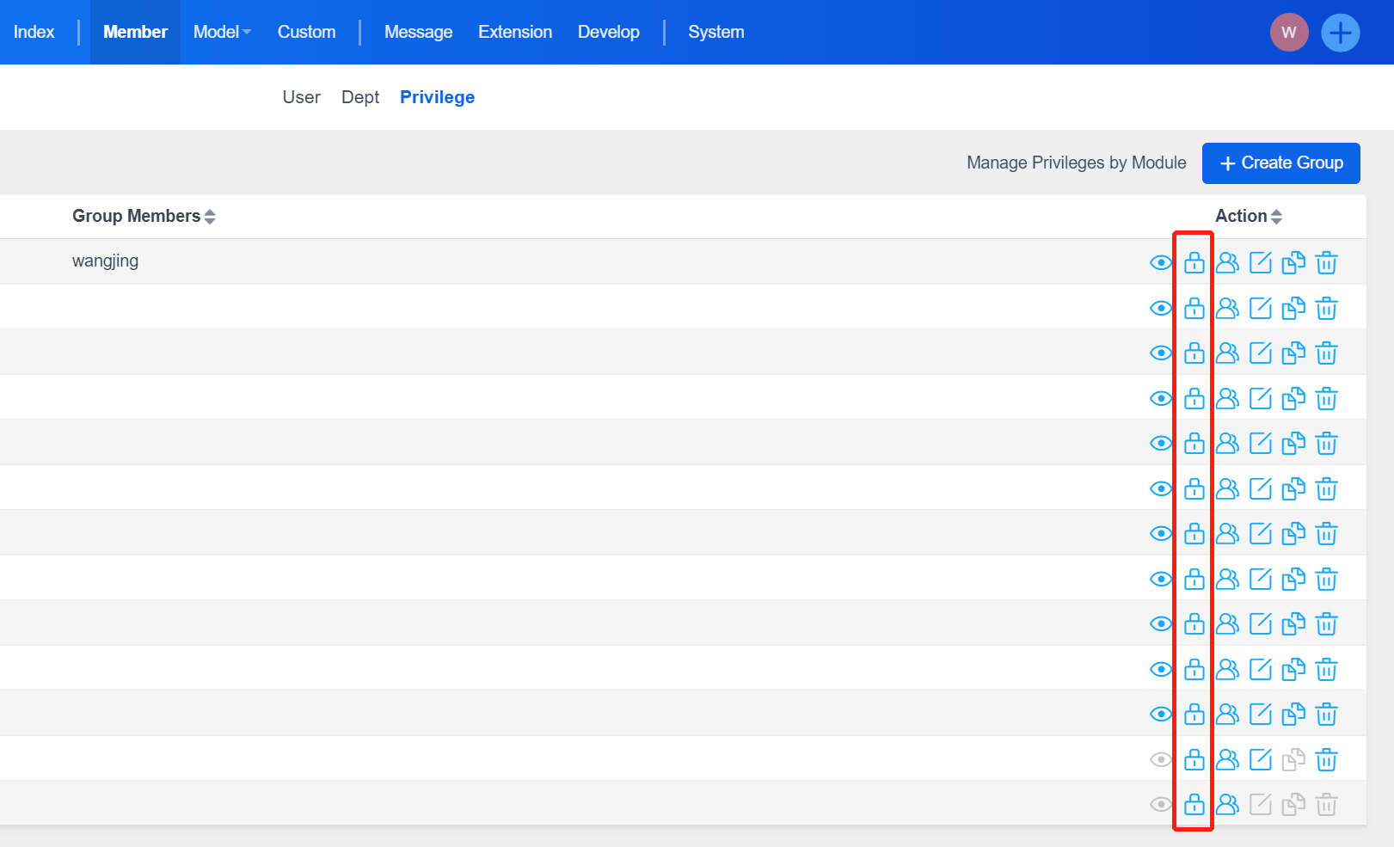
Task: Click the eye view icon for wangjing row
Action: click(1161, 262)
